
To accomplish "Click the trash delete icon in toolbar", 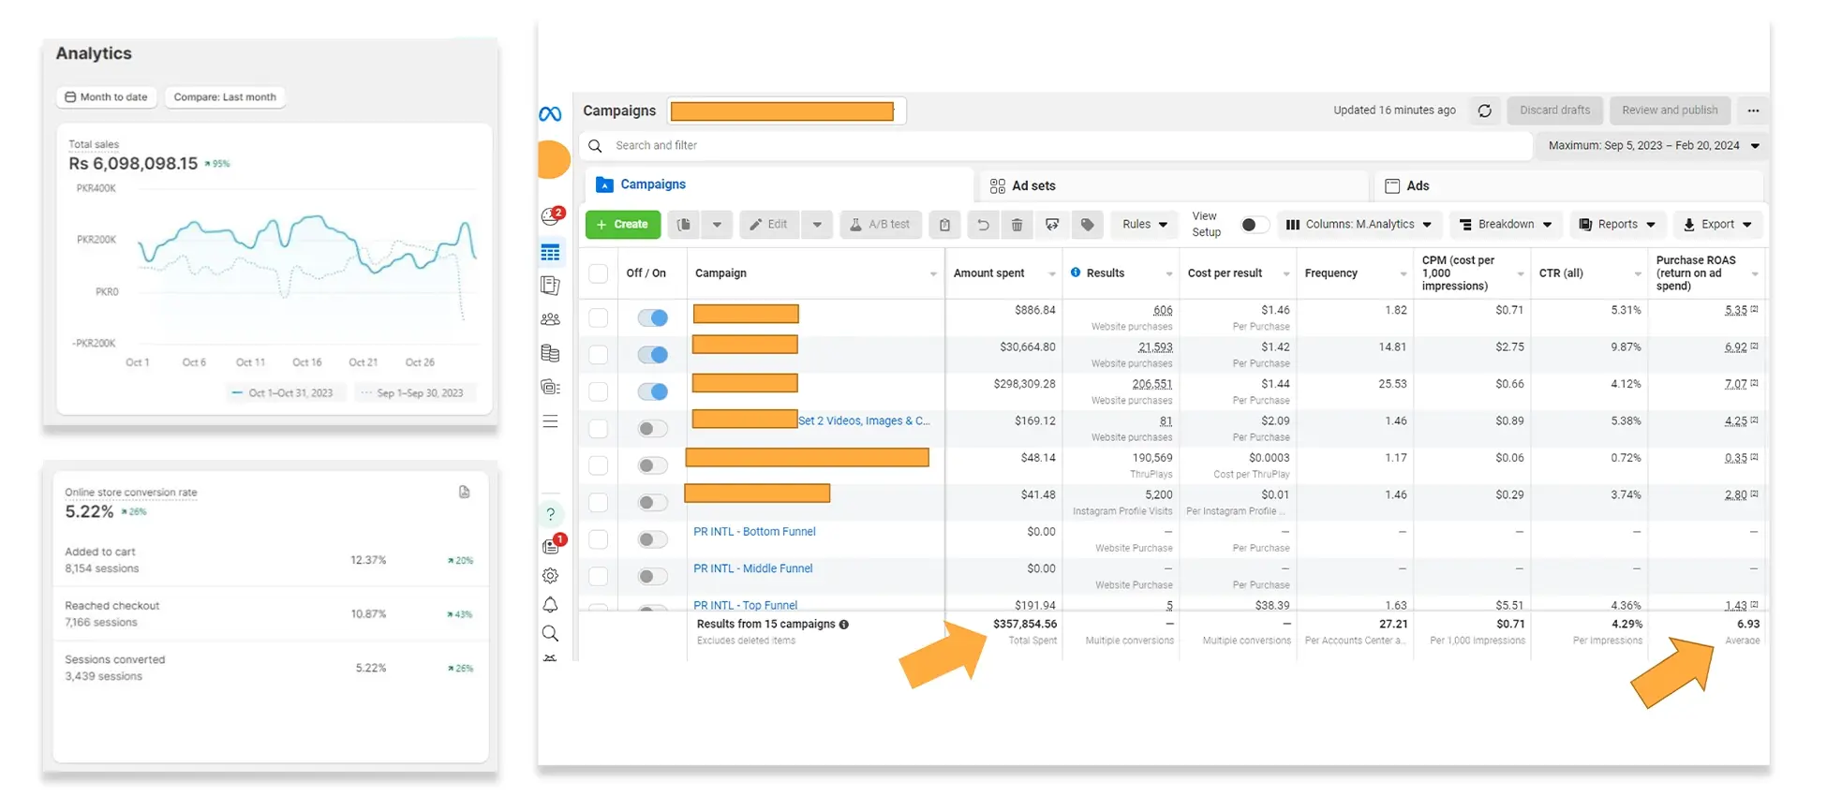I will click(x=1017, y=225).
